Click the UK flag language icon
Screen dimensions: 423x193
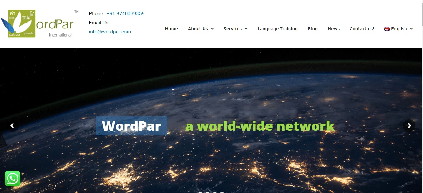pos(387,29)
